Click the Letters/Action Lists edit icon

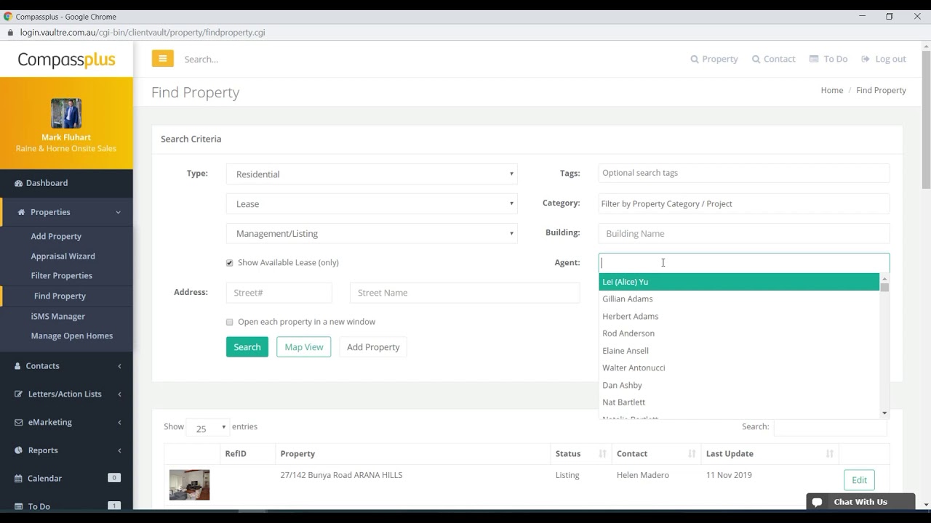(19, 394)
